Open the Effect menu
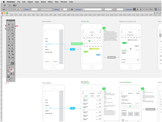 (x=50, y=2)
